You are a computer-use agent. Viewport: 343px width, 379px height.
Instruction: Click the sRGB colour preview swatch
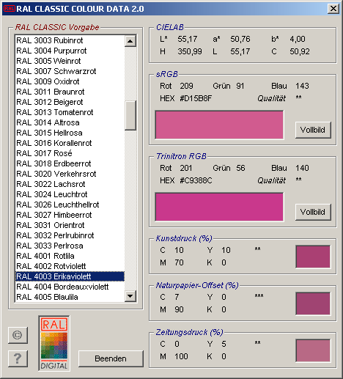(x=219, y=125)
